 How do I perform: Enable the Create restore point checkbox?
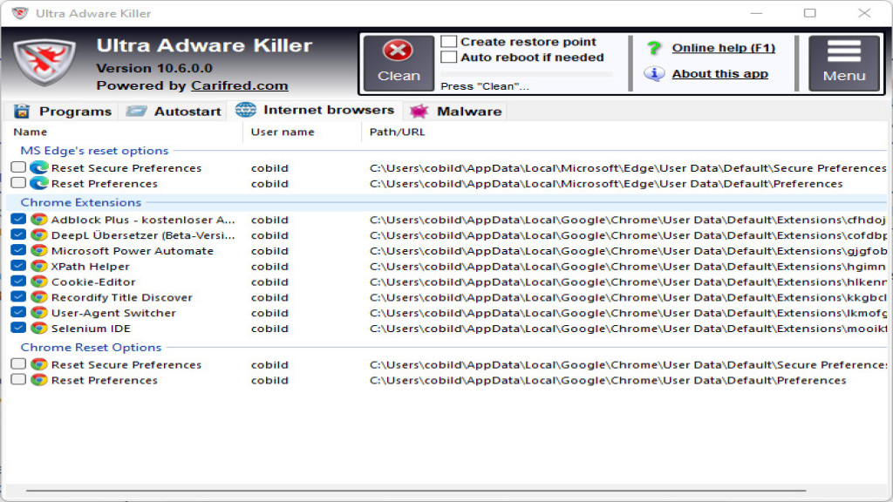click(x=450, y=41)
